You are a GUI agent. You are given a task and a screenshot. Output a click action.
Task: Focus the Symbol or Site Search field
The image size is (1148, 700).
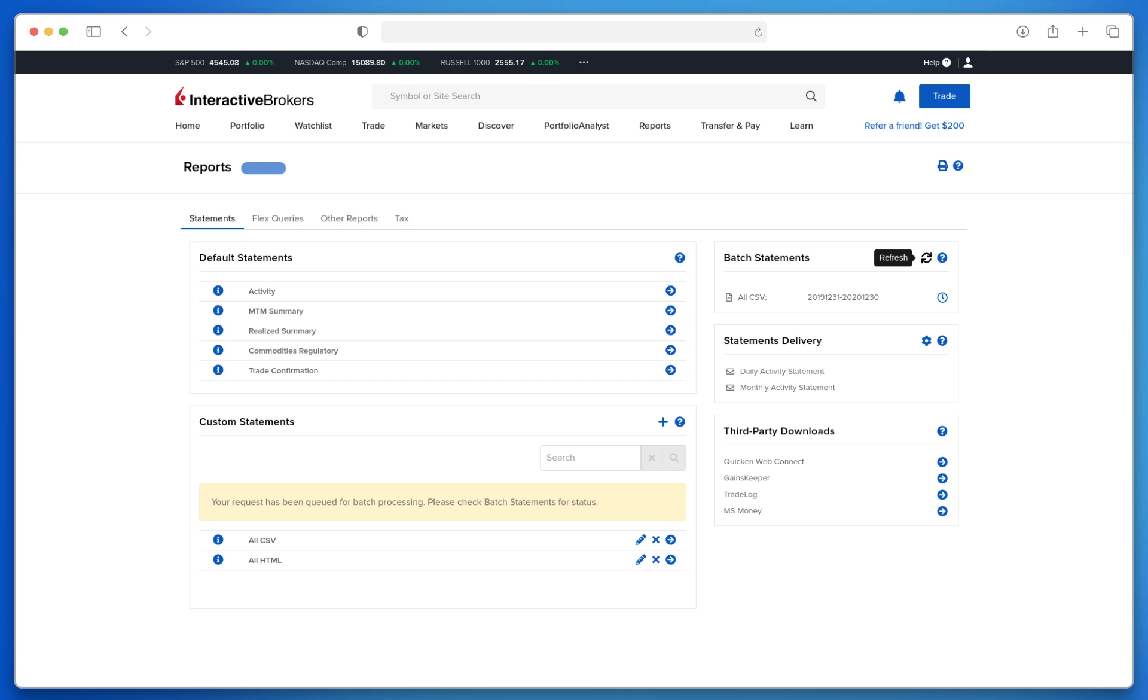tap(592, 96)
